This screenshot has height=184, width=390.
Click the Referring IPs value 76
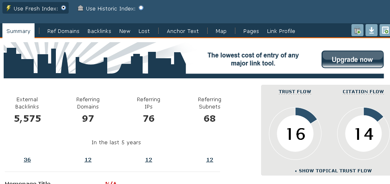[149, 119]
